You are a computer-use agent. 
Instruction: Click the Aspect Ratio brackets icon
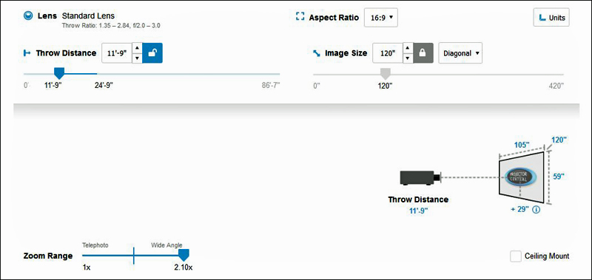coord(300,17)
